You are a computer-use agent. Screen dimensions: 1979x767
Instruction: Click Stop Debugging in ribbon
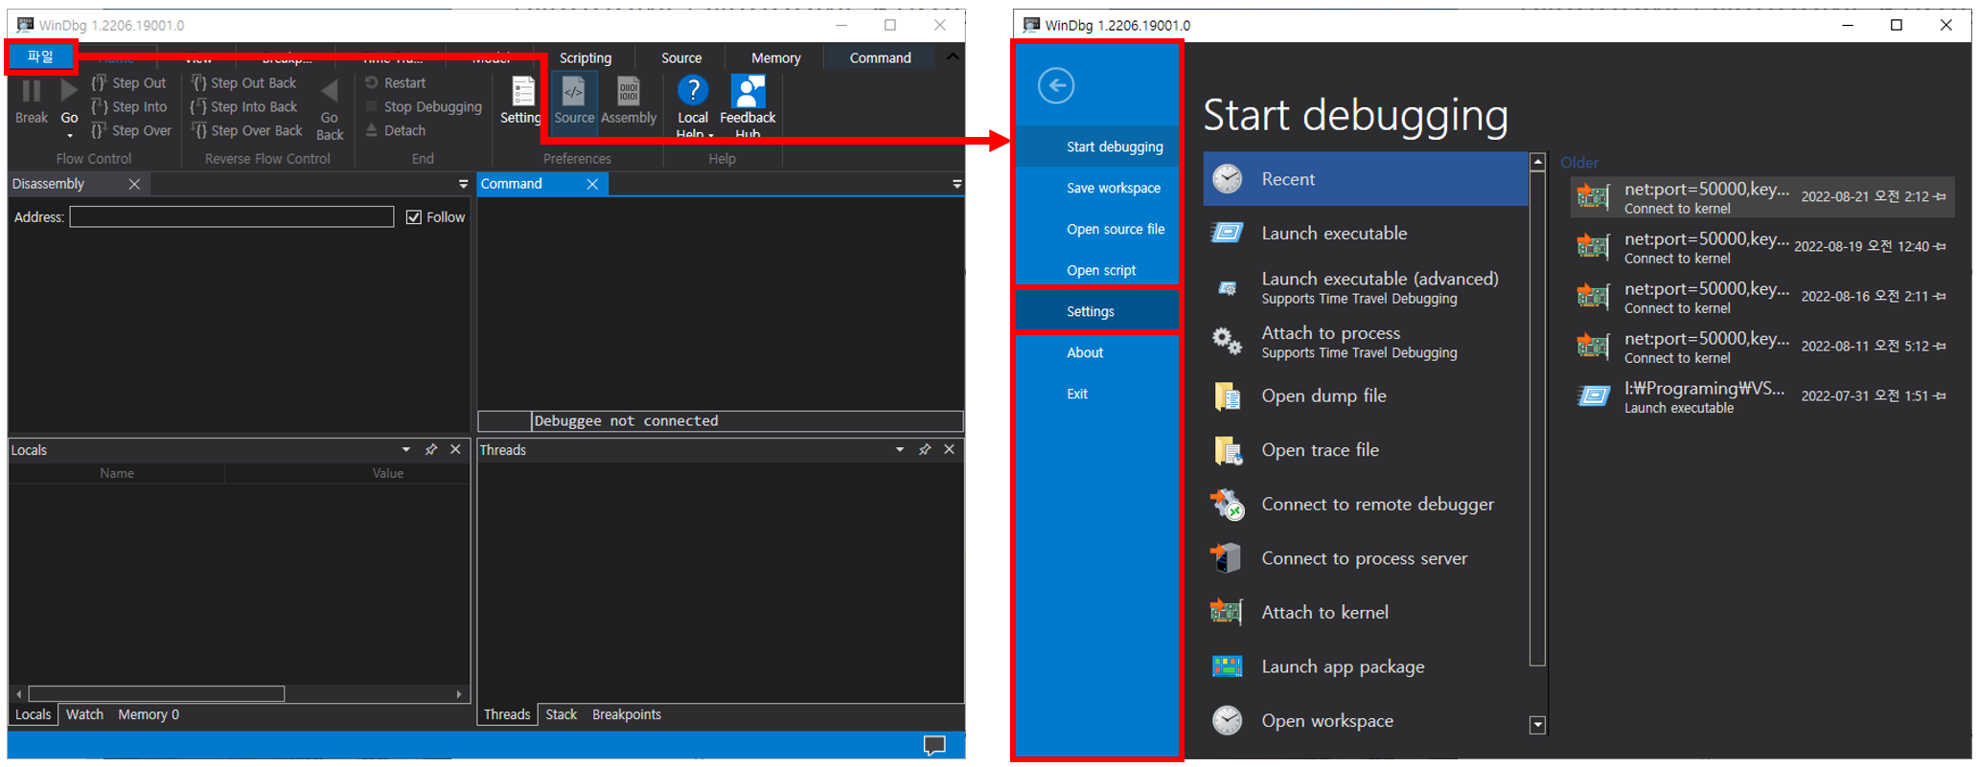pyautogui.click(x=424, y=107)
